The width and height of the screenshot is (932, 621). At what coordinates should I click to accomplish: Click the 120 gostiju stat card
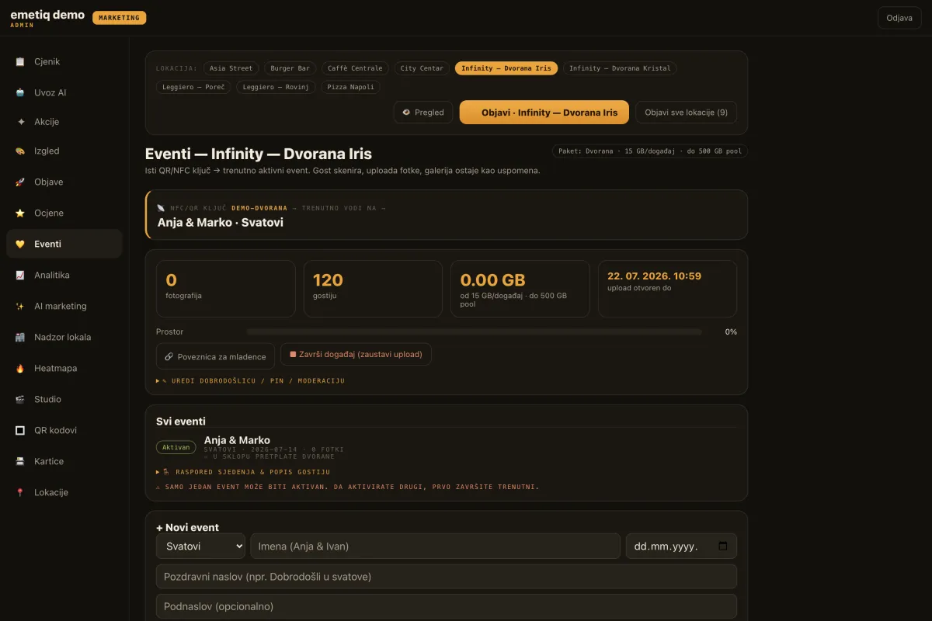[x=373, y=289]
